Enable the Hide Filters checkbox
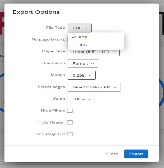This screenshot has height=168, width=164. [x=70, y=111]
